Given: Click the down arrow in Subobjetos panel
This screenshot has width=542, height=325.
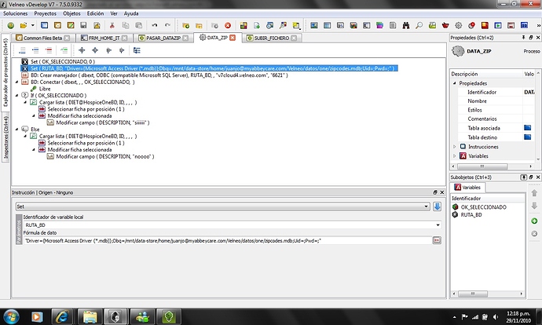Looking at the screenshot, I should tap(534, 206).
